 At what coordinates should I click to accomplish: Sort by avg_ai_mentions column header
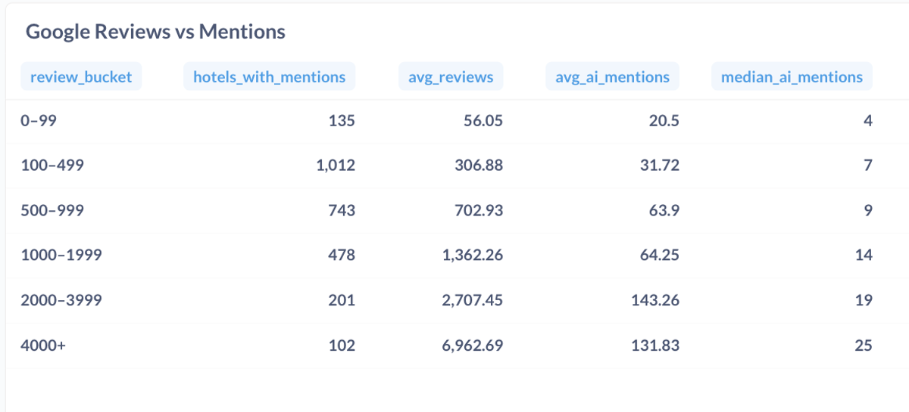(x=613, y=76)
